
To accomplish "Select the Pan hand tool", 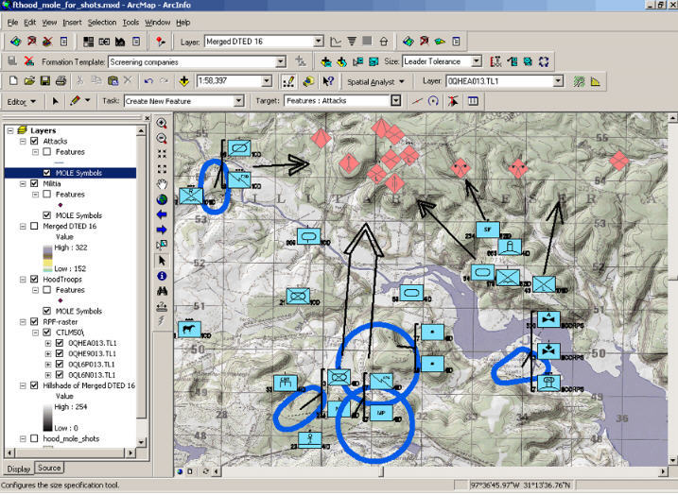I will click(162, 184).
